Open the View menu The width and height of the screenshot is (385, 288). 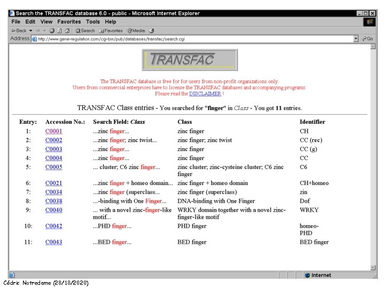(47, 22)
